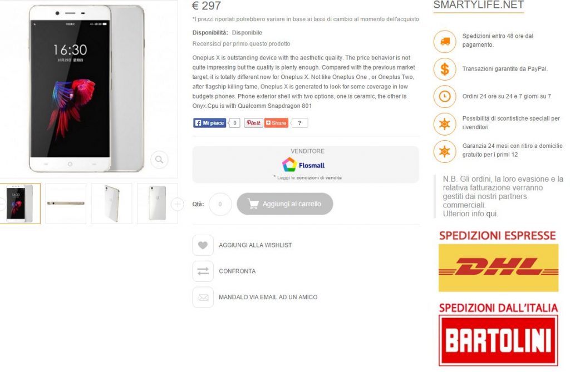The width and height of the screenshot is (570, 372).
Task: Follow the 'qui' link for more info
Action: click(491, 214)
